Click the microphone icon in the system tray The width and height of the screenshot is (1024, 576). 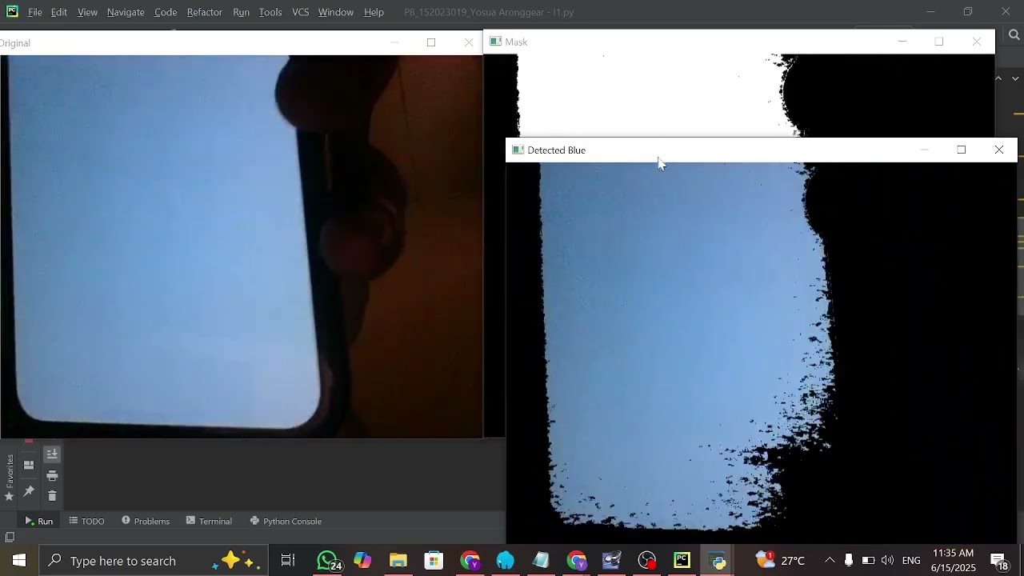pyautogui.click(x=849, y=561)
